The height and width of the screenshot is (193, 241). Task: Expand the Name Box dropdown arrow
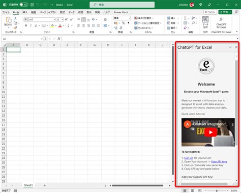(41, 39)
